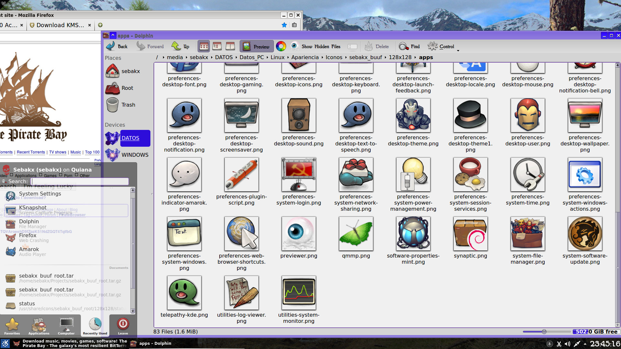Select preferences-plugin-script.png icon
Screen dimensions: 621x349
click(x=241, y=174)
